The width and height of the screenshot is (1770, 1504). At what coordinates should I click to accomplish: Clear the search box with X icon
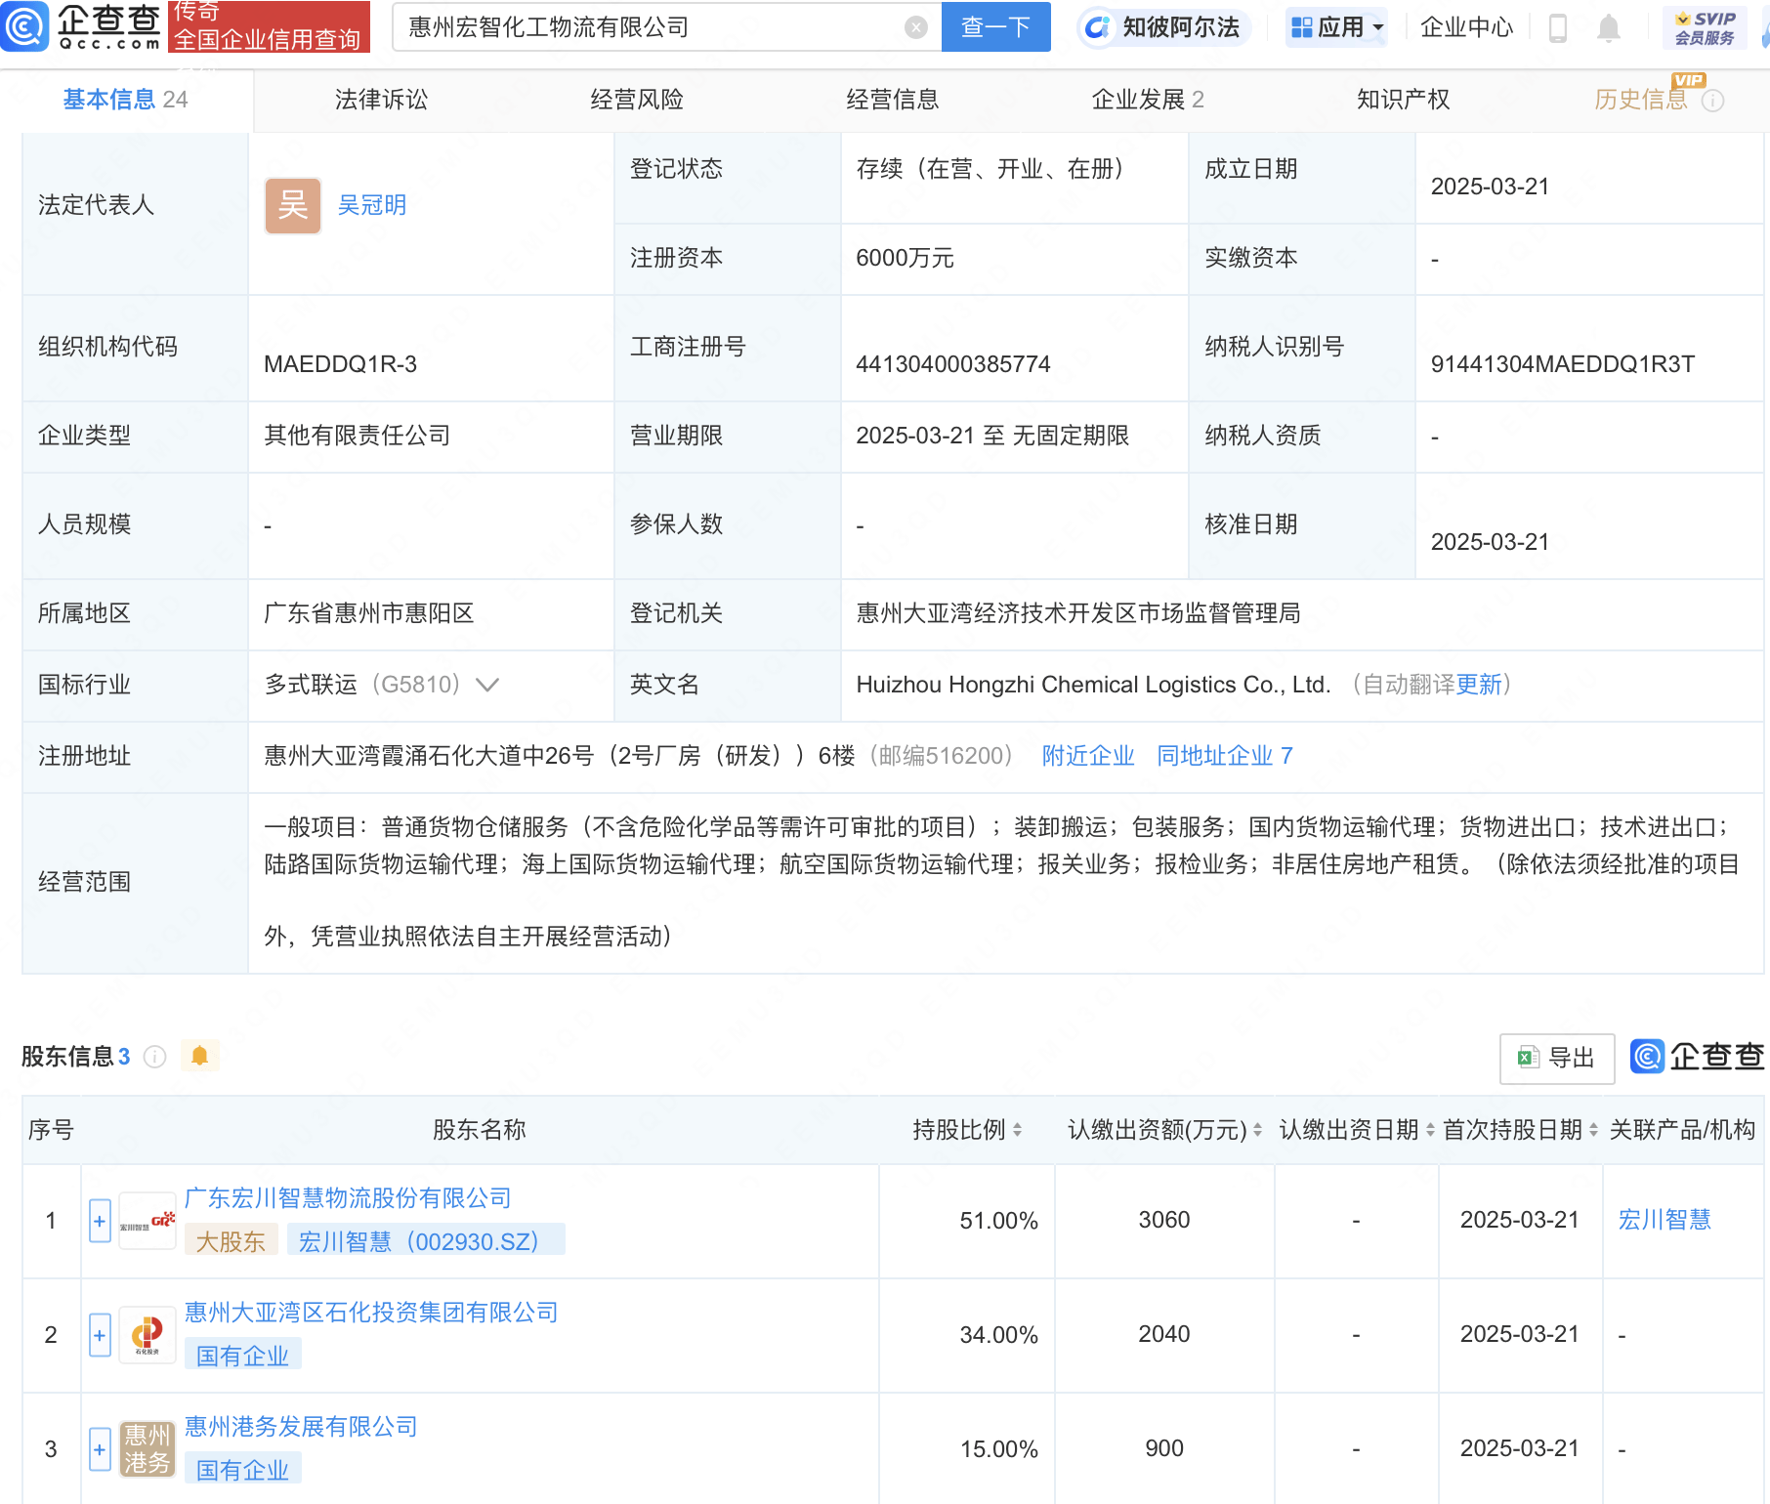coord(915,27)
